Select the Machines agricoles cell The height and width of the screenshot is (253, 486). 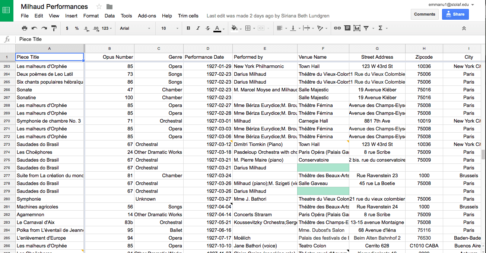point(50,207)
